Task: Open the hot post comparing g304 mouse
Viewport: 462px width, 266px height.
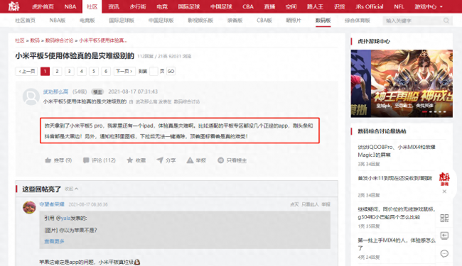Action: pyautogui.click(x=397, y=213)
